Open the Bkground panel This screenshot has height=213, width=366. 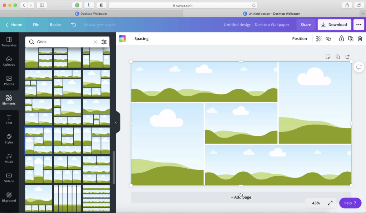tap(9, 197)
